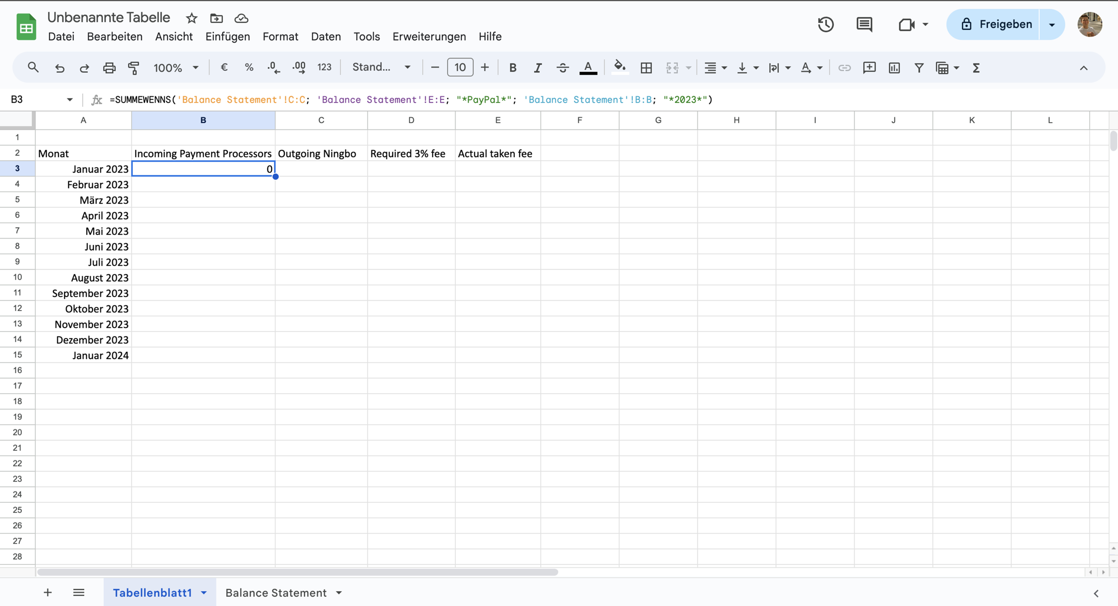This screenshot has height=606, width=1118.
Task: Open the functions sigma menu
Action: [x=976, y=67]
